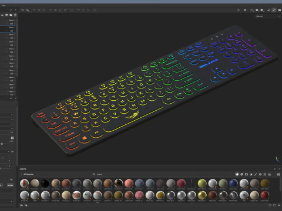Filter assets by Smart materials icon

tap(241, 174)
